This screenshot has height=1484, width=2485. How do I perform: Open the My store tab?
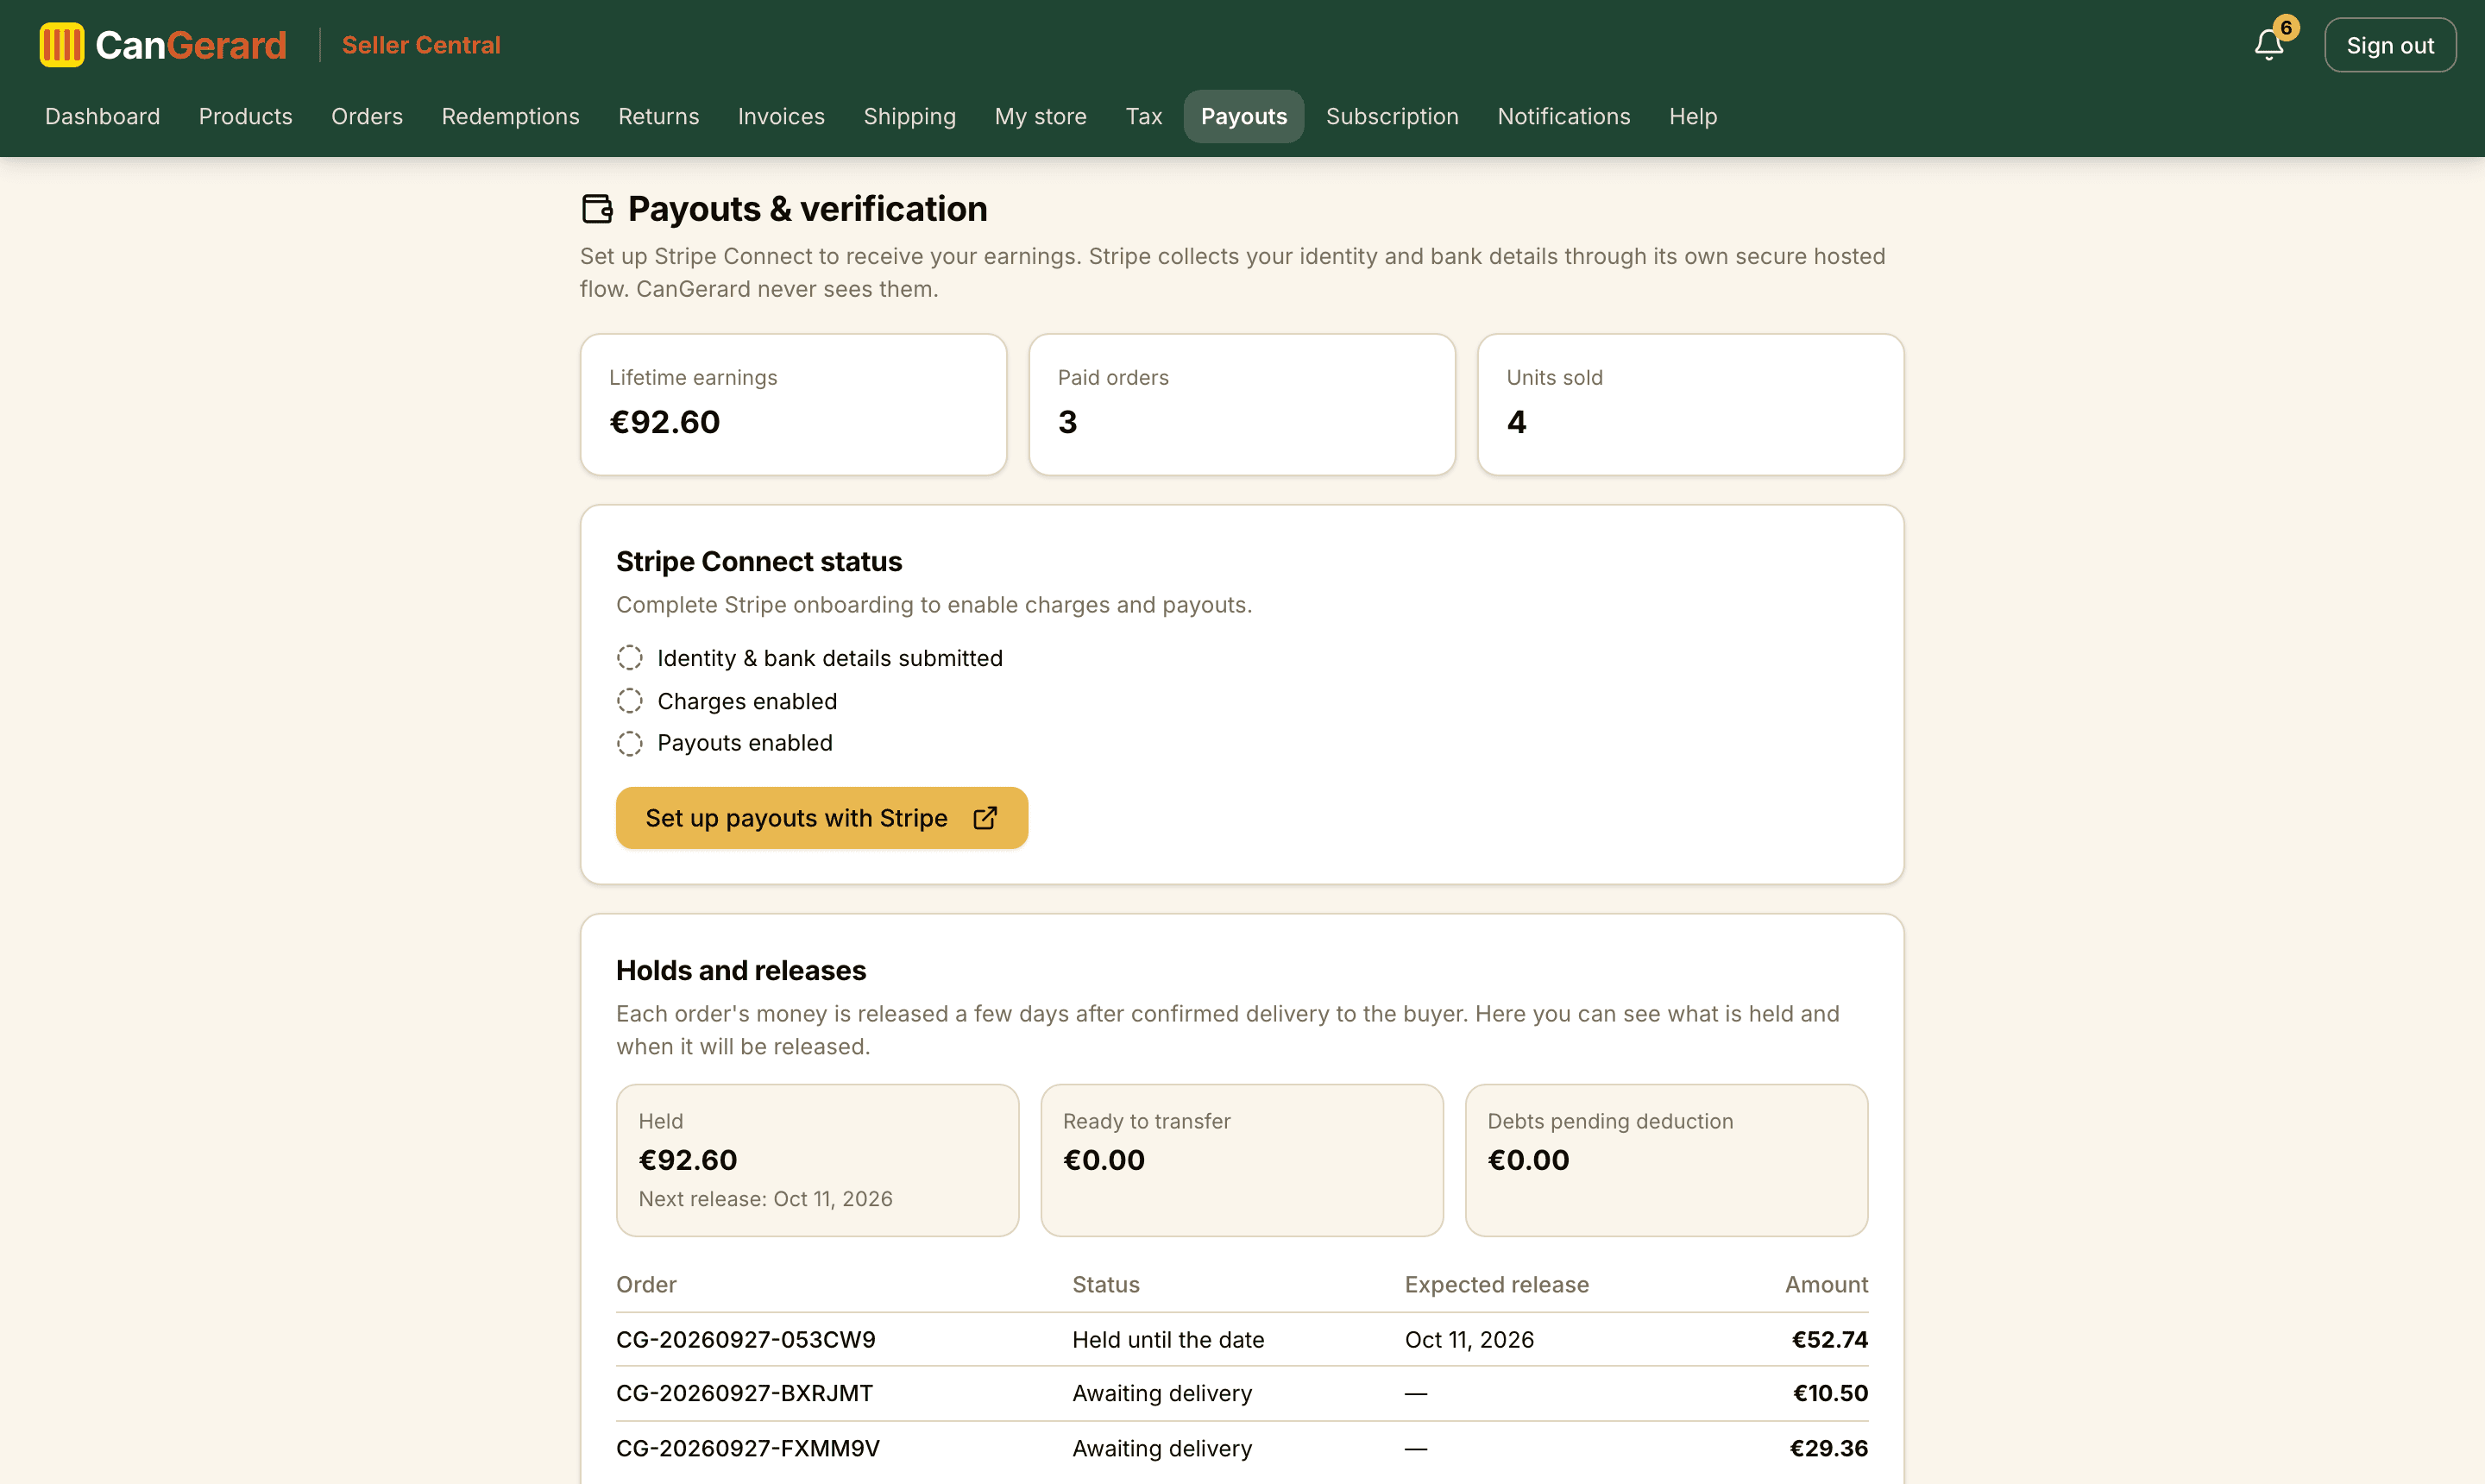point(1041,116)
